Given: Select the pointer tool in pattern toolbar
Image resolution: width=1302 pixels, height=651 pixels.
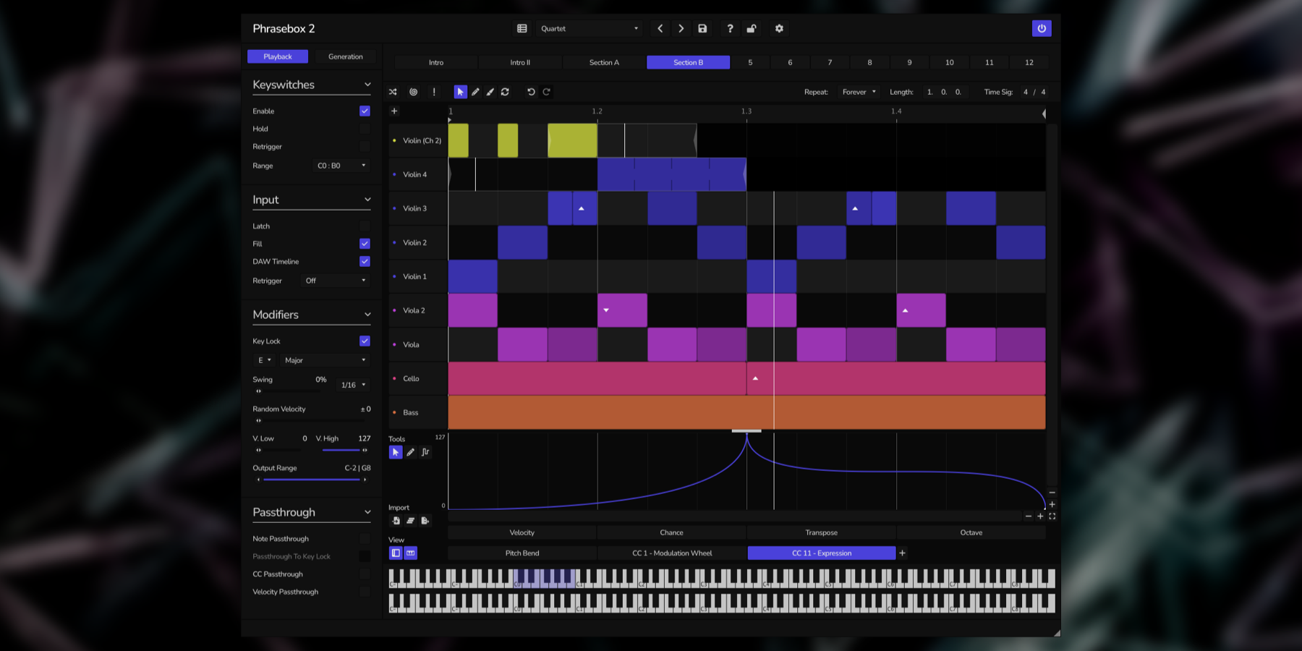Looking at the screenshot, I should 460,92.
